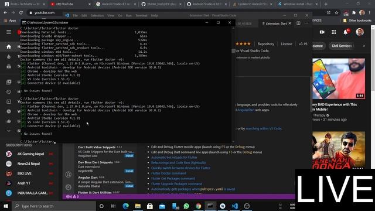This screenshot has height=211, width=375.
Task: Click the Type here to search box
Action: tap(54, 206)
